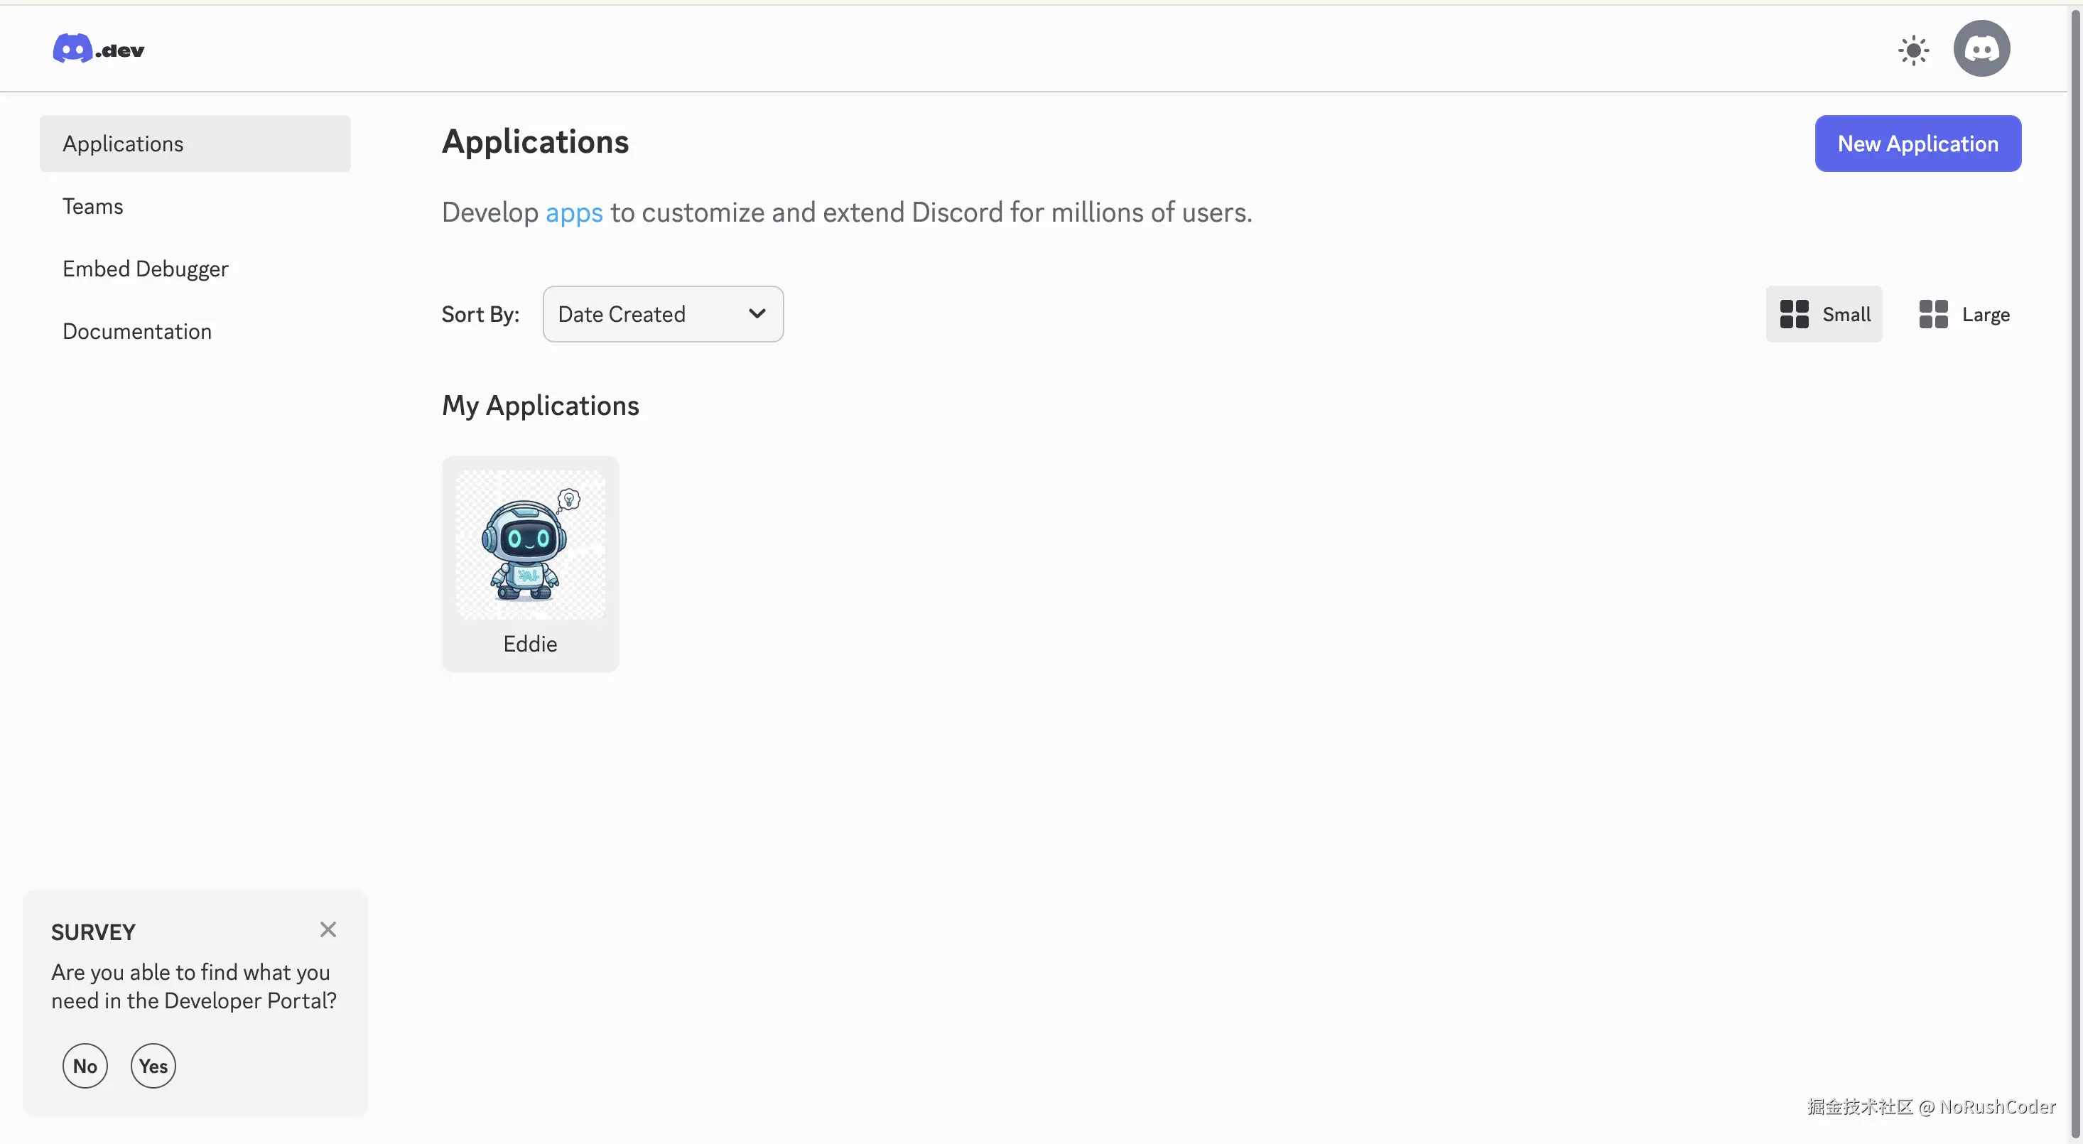Go to Teams in the sidebar

(93, 206)
